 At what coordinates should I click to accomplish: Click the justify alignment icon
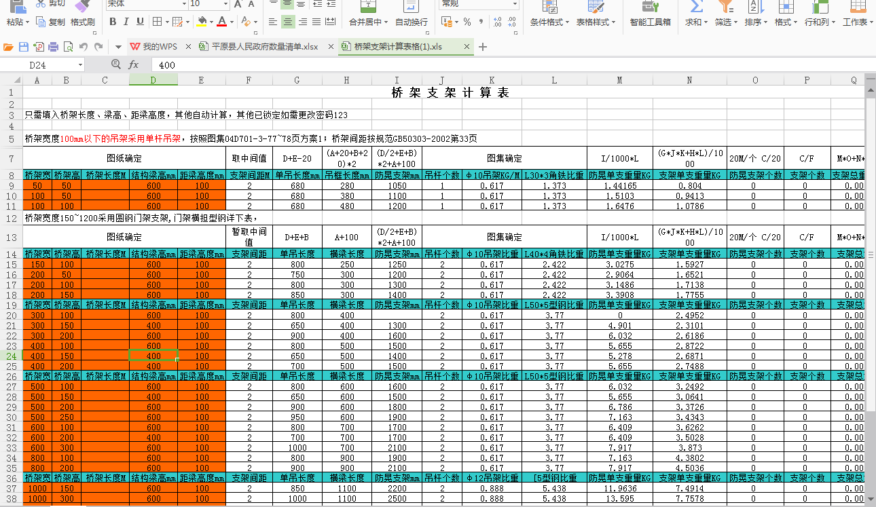316,22
